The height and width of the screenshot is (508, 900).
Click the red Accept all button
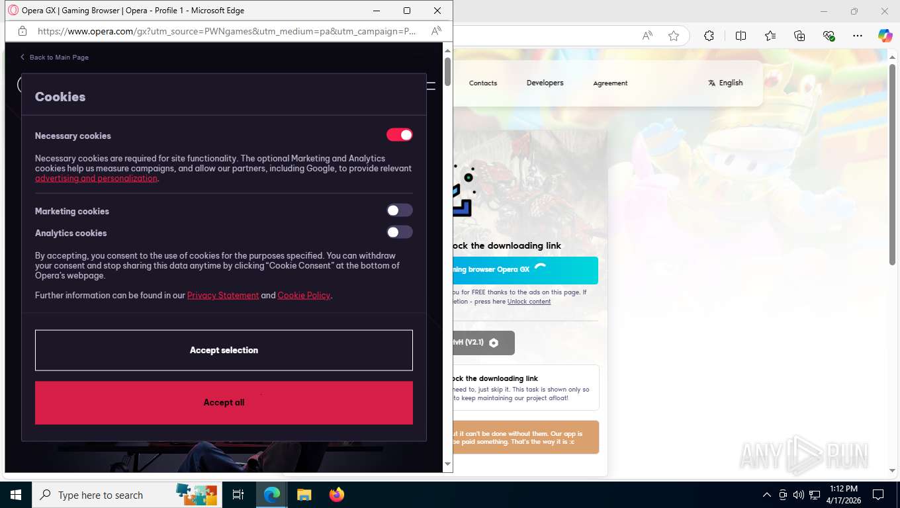[224, 402]
